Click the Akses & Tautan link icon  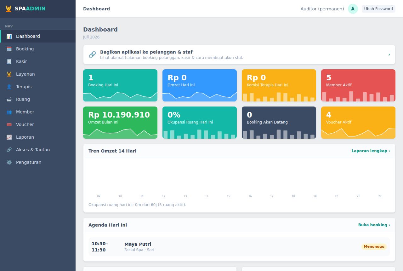[9, 150]
